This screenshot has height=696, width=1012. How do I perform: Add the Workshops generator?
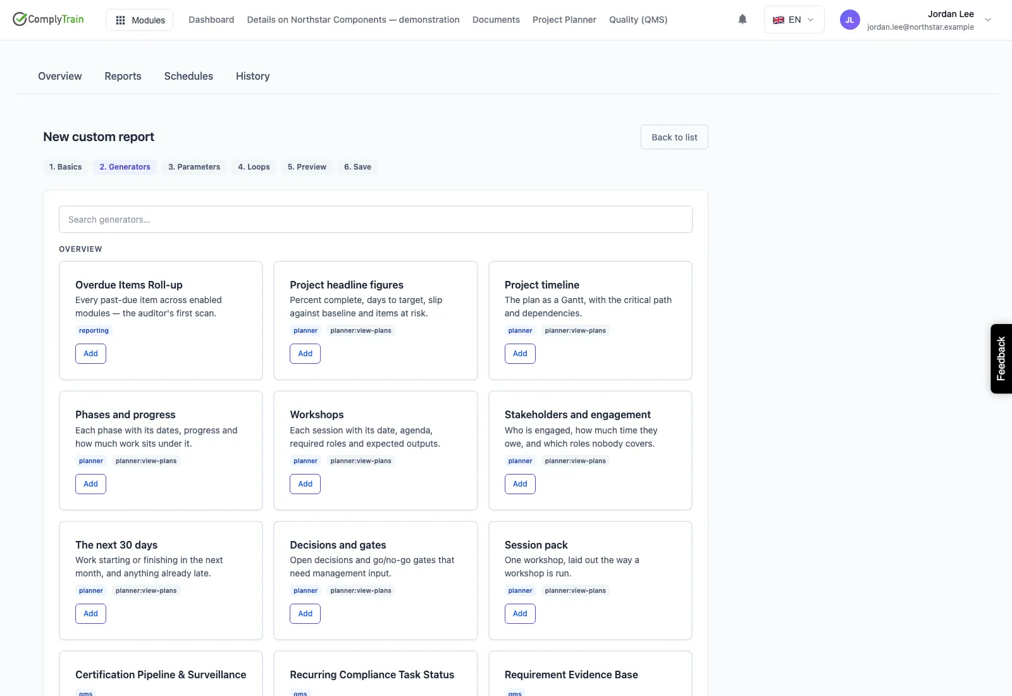pyautogui.click(x=305, y=484)
